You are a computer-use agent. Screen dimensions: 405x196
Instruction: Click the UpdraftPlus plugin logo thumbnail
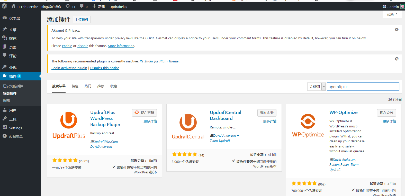point(69,125)
